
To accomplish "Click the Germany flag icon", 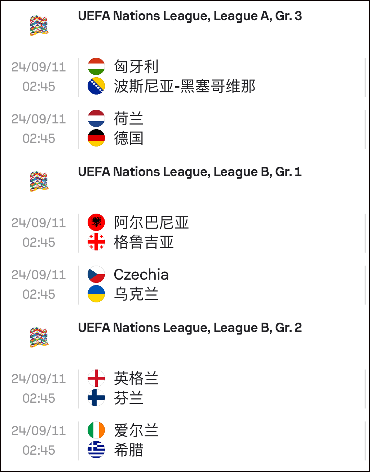I will 96,138.
